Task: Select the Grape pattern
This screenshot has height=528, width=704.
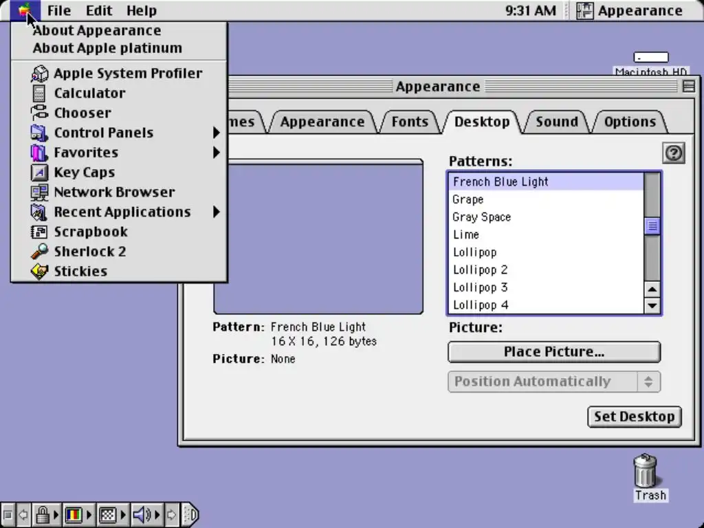Action: (547, 199)
